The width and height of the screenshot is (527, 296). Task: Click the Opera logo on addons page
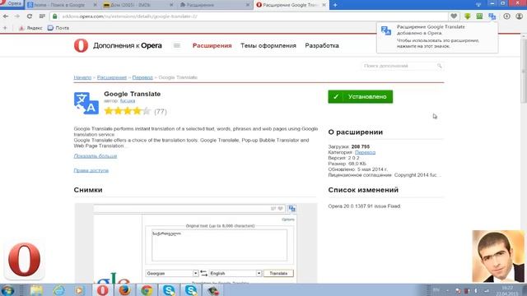click(x=81, y=45)
